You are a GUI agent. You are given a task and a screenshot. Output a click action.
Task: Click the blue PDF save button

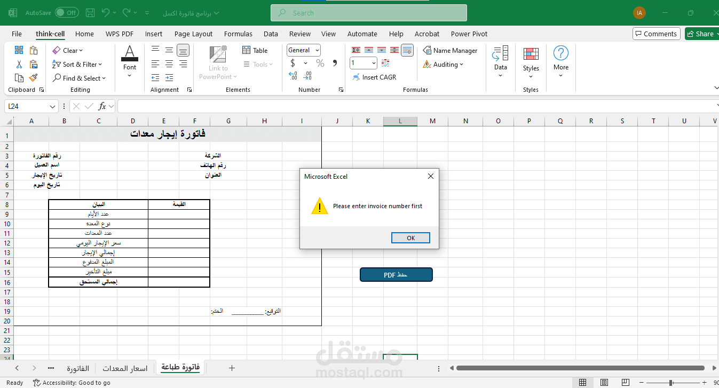396,275
